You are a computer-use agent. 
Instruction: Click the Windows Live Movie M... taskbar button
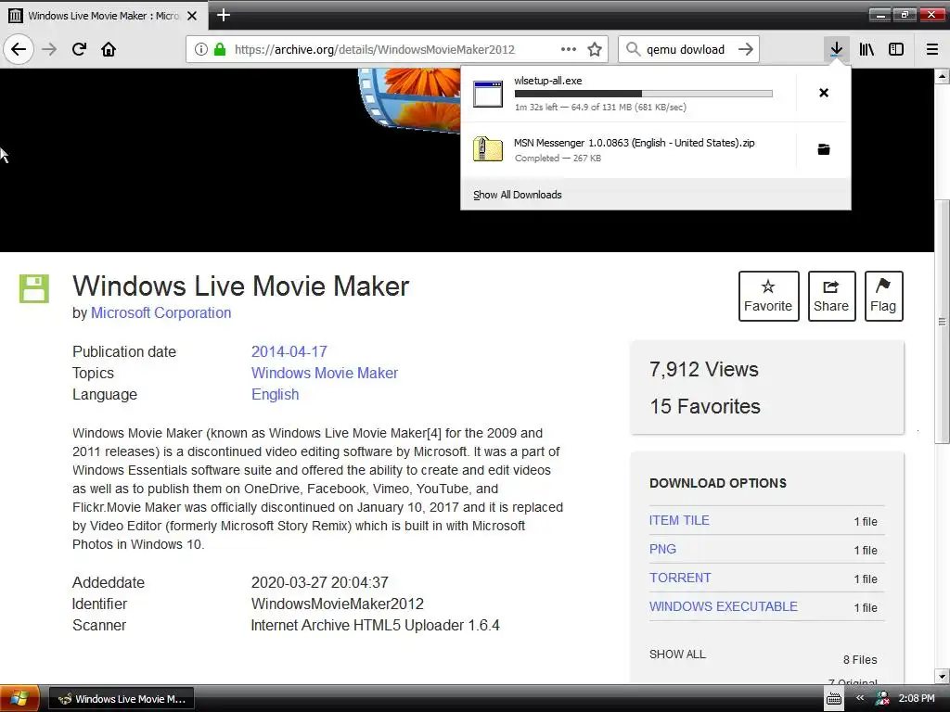click(x=122, y=699)
